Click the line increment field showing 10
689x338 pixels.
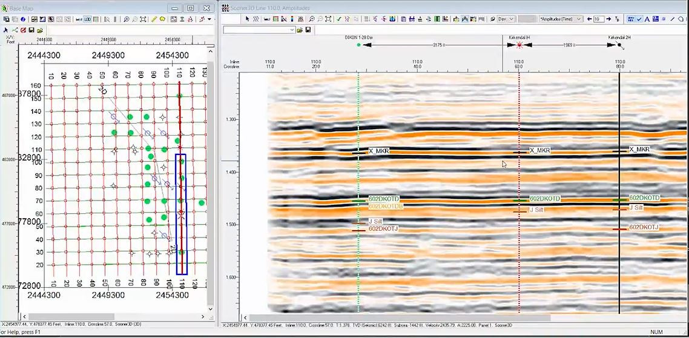coord(598,19)
